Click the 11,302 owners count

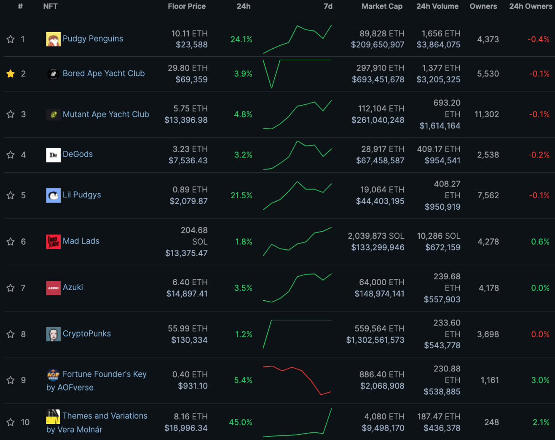[x=487, y=114]
